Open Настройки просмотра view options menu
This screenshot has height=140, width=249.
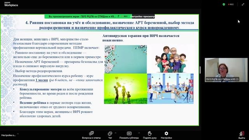click(x=143, y=16)
